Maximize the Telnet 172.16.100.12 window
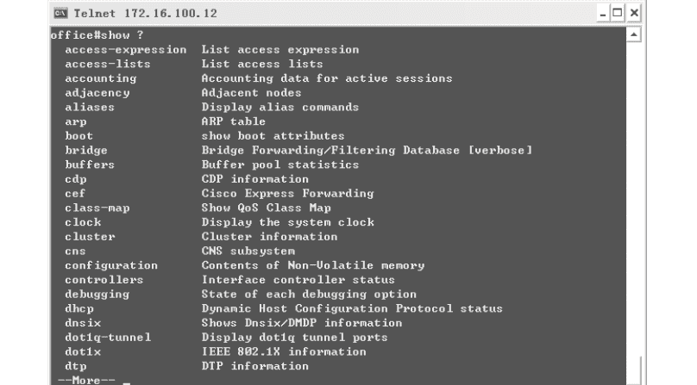The image size is (697, 385). 619,14
